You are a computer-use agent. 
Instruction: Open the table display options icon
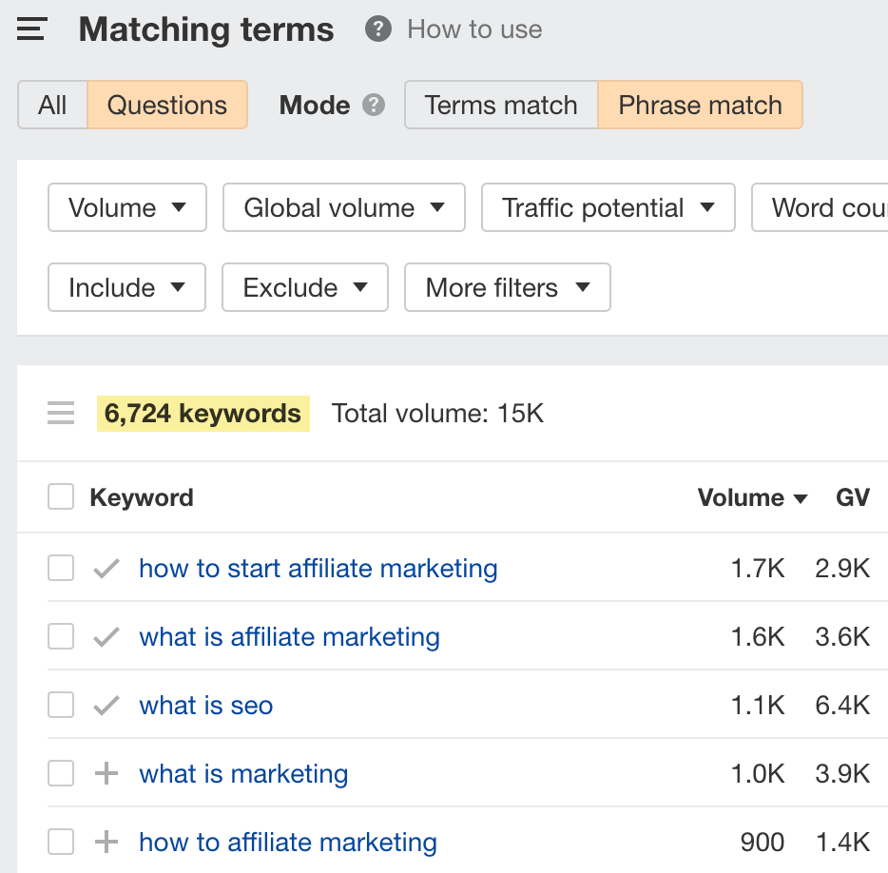pyautogui.click(x=61, y=413)
